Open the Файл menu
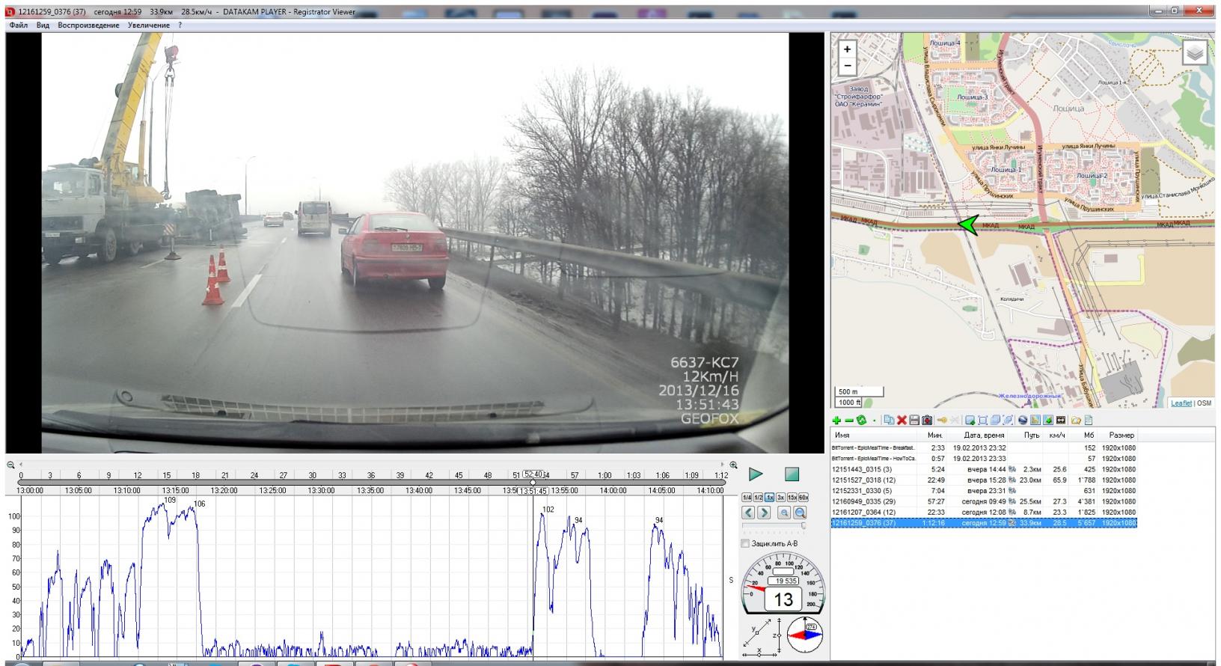 (18, 25)
